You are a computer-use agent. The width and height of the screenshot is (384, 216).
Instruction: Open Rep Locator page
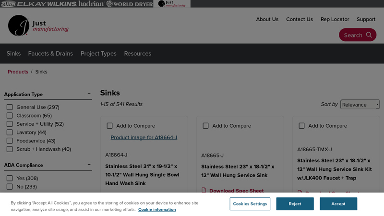click(335, 19)
